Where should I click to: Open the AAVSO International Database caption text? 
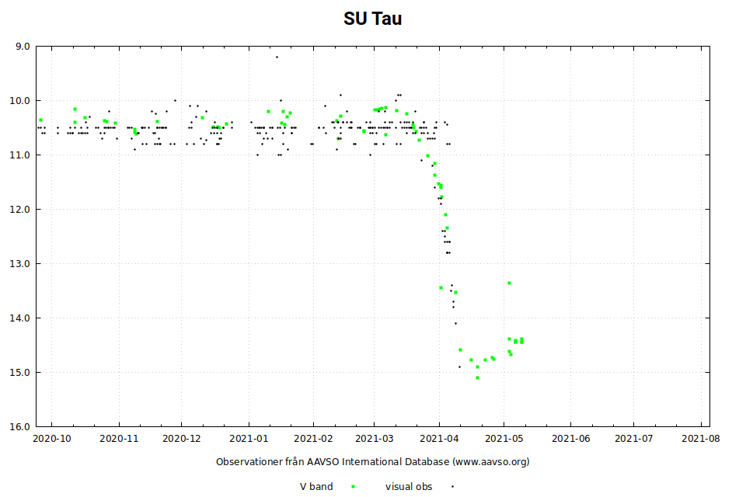click(373, 461)
